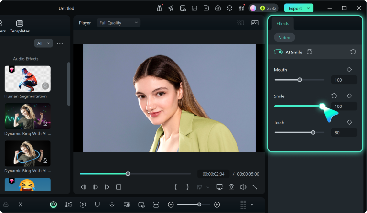The width and height of the screenshot is (367, 213).
Task: Add keyframe for Mouth parameter
Action: (x=349, y=69)
